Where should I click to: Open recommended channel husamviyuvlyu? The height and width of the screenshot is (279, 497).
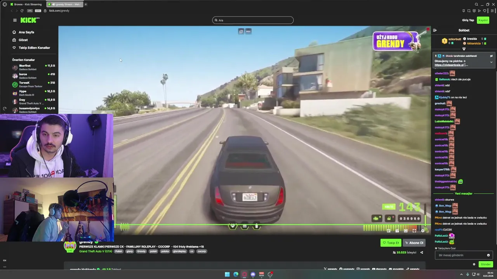[x=34, y=110]
